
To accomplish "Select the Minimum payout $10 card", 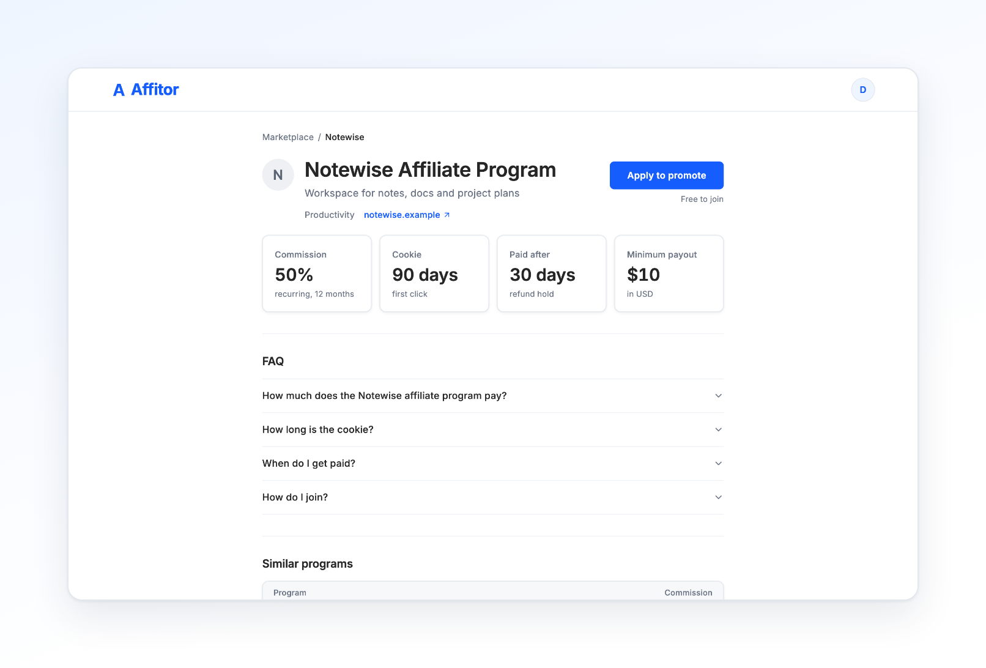I will coord(669,273).
